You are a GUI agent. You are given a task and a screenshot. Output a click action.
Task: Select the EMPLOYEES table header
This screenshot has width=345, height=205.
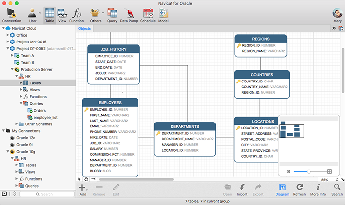point(110,103)
